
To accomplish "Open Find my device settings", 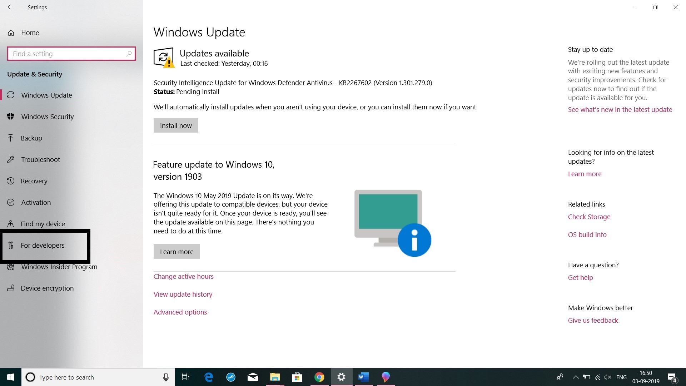I will (x=43, y=223).
